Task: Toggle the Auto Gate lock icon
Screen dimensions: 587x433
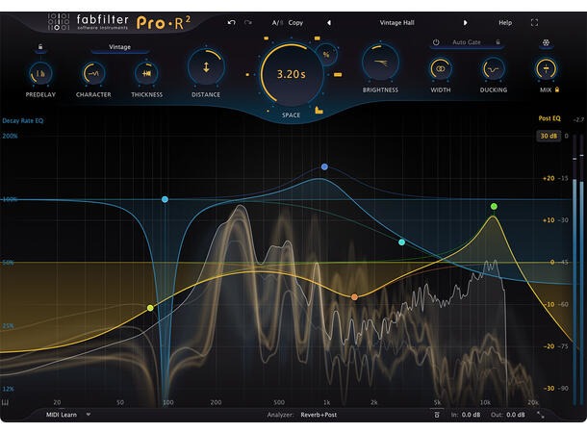Action: (498, 42)
